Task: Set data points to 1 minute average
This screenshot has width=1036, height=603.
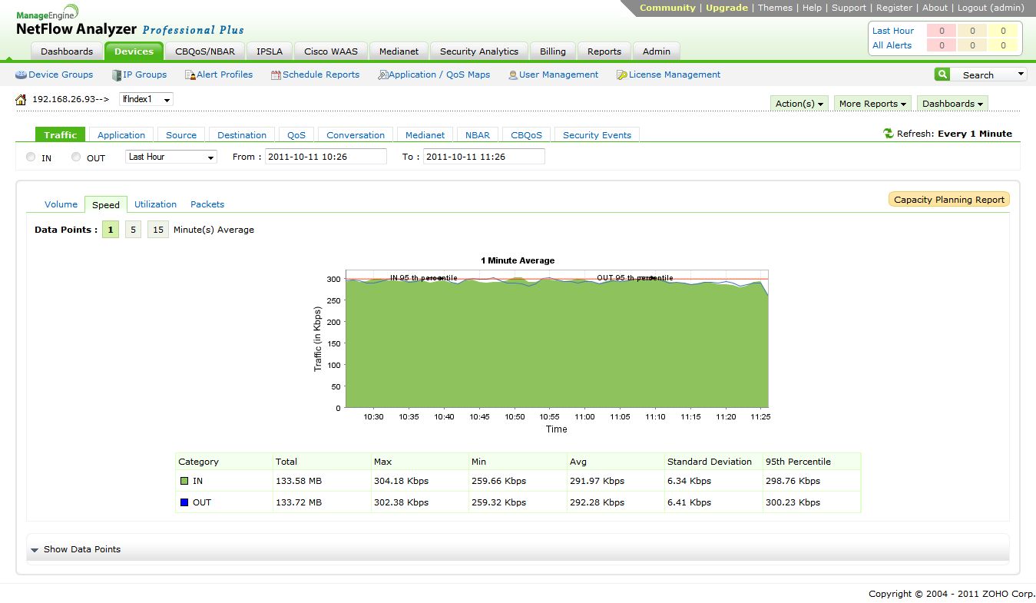Action: [x=111, y=230]
